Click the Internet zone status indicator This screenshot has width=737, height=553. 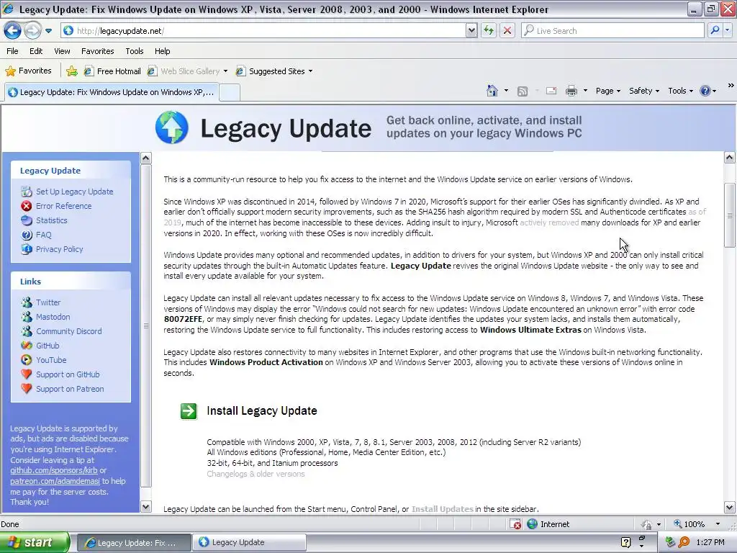[x=548, y=524]
